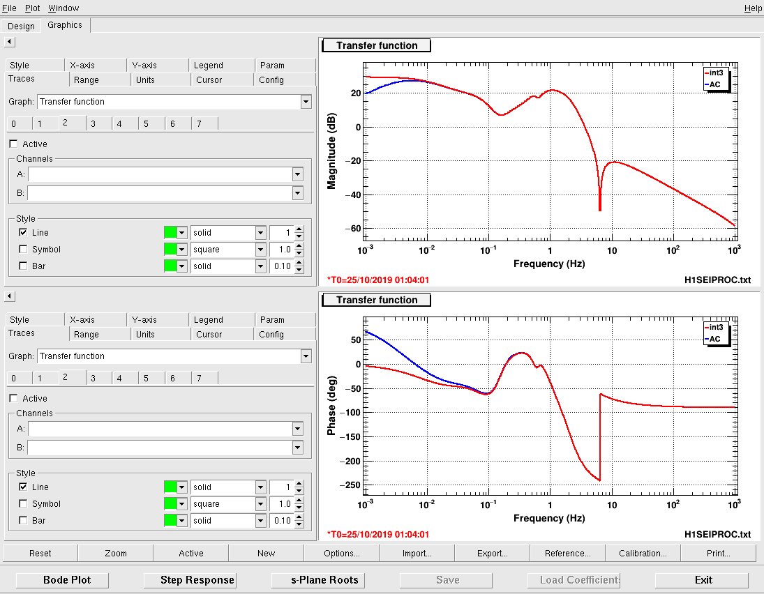Image resolution: width=764 pixels, height=594 pixels.
Task: Open the upper channel A dropdown
Action: (298, 174)
